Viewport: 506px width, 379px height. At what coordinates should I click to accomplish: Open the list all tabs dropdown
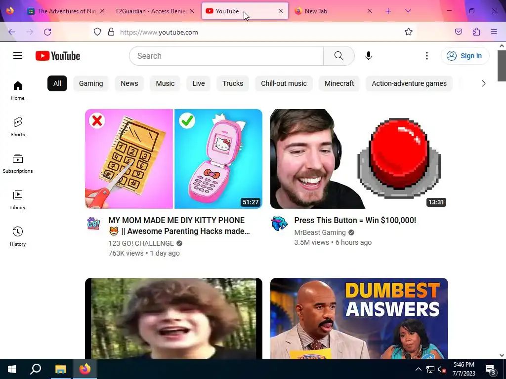click(408, 11)
